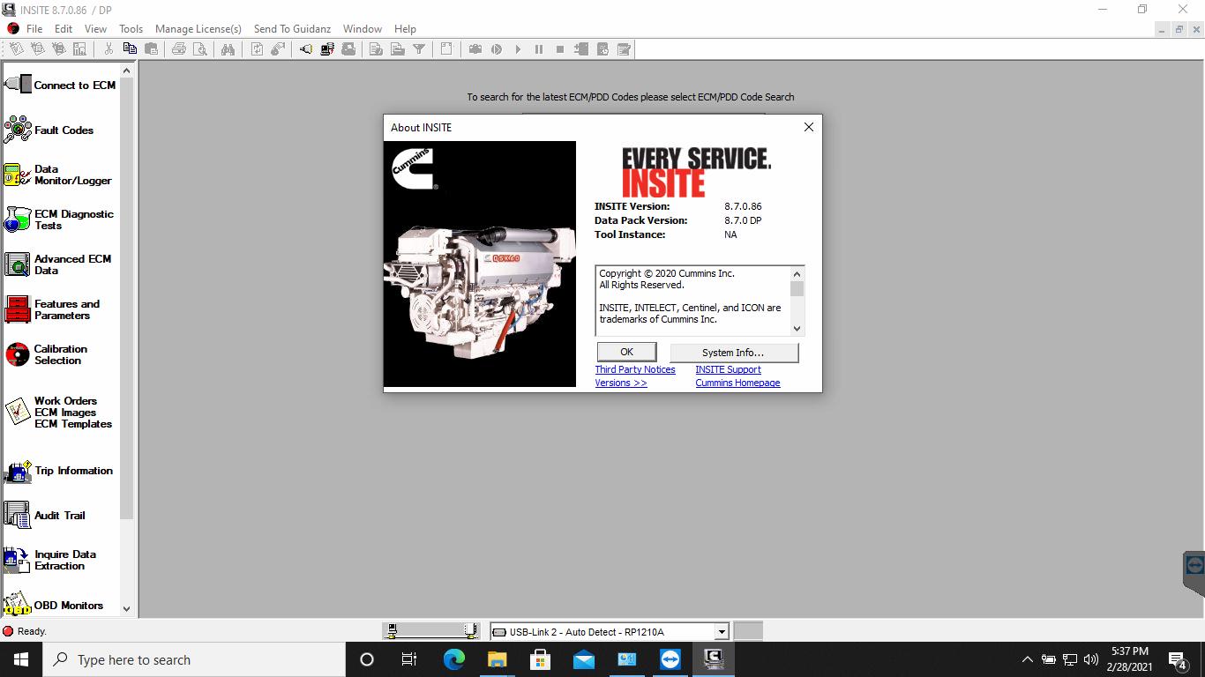The width and height of the screenshot is (1205, 677).
Task: Open the notification center icon
Action: tap(1177, 659)
